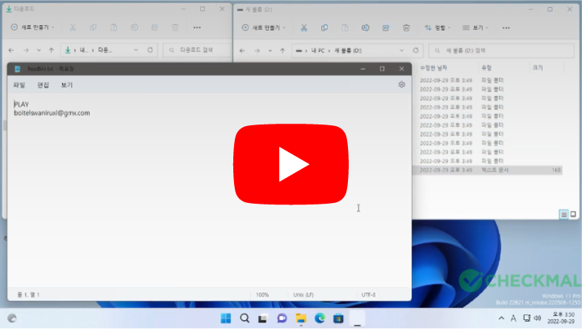
Task: Go up one level in D drive window
Action: (283, 51)
